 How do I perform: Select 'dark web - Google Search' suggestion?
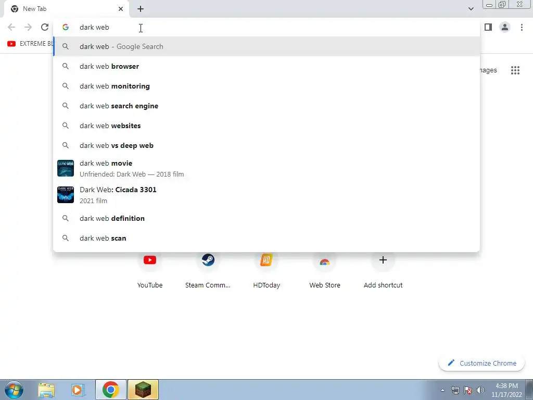tap(266, 46)
